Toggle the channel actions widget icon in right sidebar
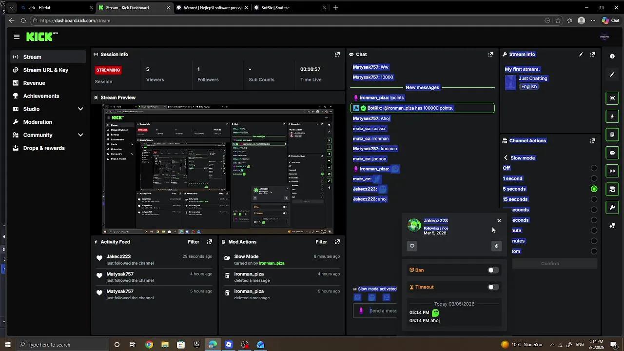 coord(612,189)
